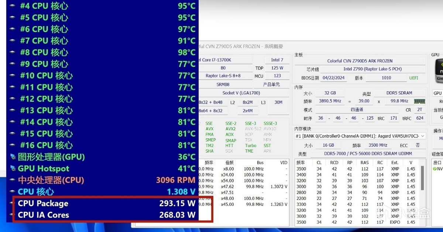Click the DDR5-7000 / PC5-56000 module type field
Image resolution: width=443 pixels, height=232 pixels.
368,154
